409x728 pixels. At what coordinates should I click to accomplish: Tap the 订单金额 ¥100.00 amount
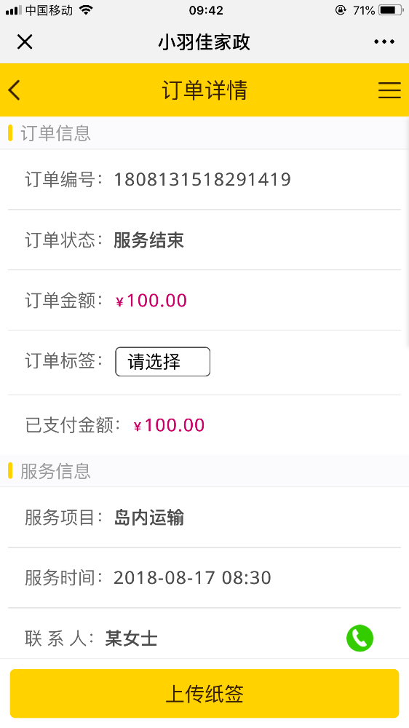[x=151, y=301]
